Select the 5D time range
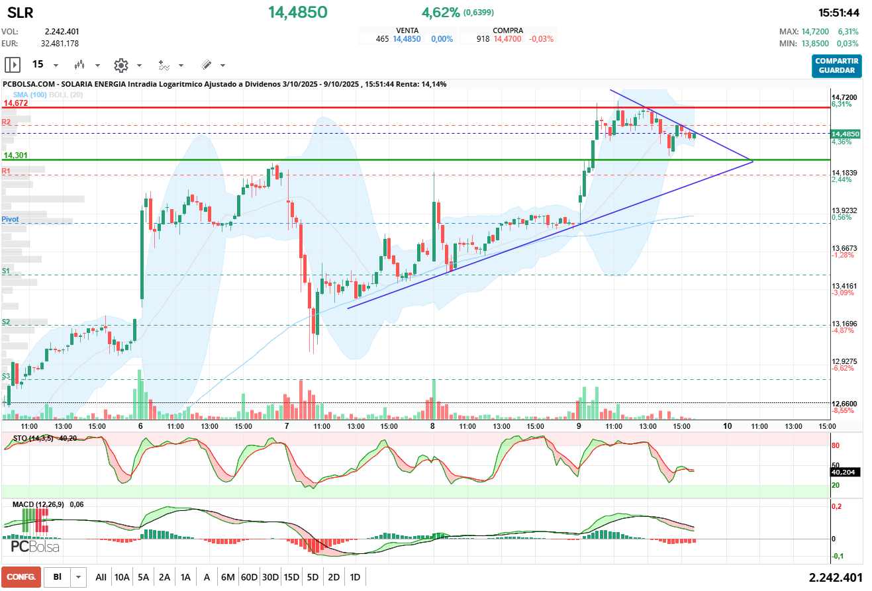Image resolution: width=872 pixels, height=591 pixels. [313, 577]
